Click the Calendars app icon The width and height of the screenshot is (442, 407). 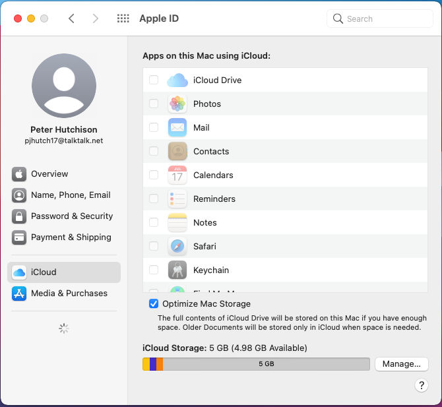177,175
